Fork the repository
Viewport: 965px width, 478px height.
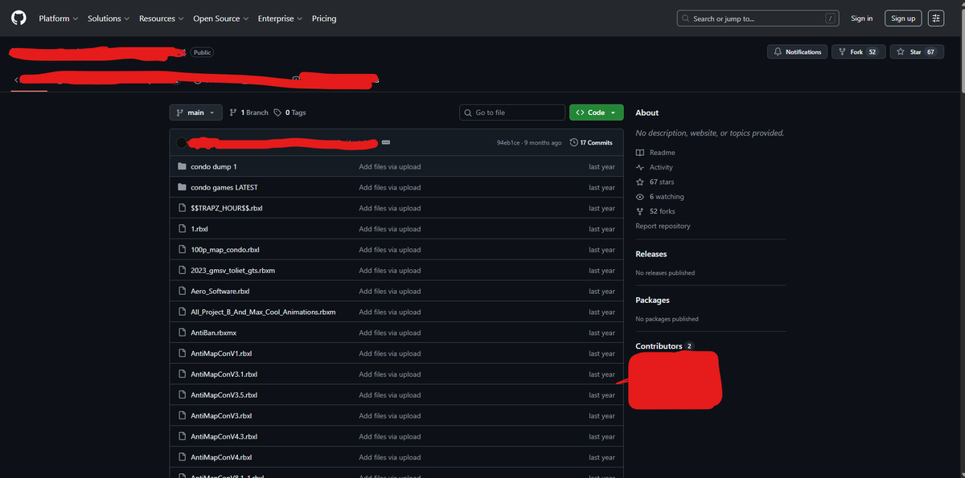click(859, 51)
